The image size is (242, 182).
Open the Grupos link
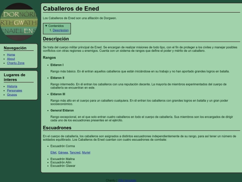(x=12, y=94)
